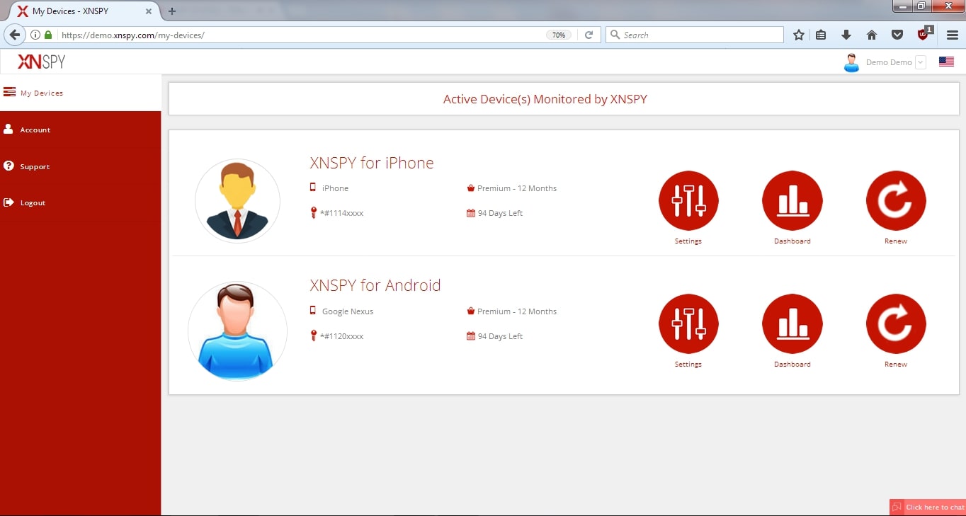Open Settings for XNSPY for iPhone
Image resolution: width=966 pixels, height=516 pixels.
(688, 200)
